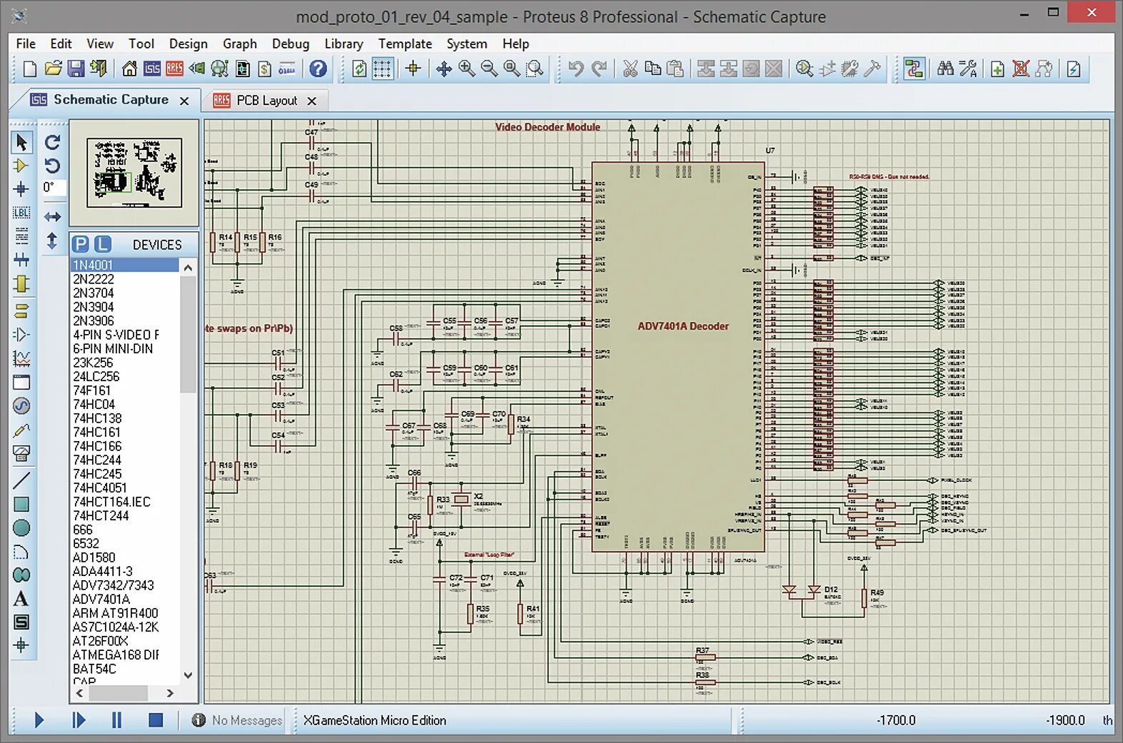The width and height of the screenshot is (1123, 743).
Task: Click the rotate clockwise icon
Action: (x=52, y=142)
